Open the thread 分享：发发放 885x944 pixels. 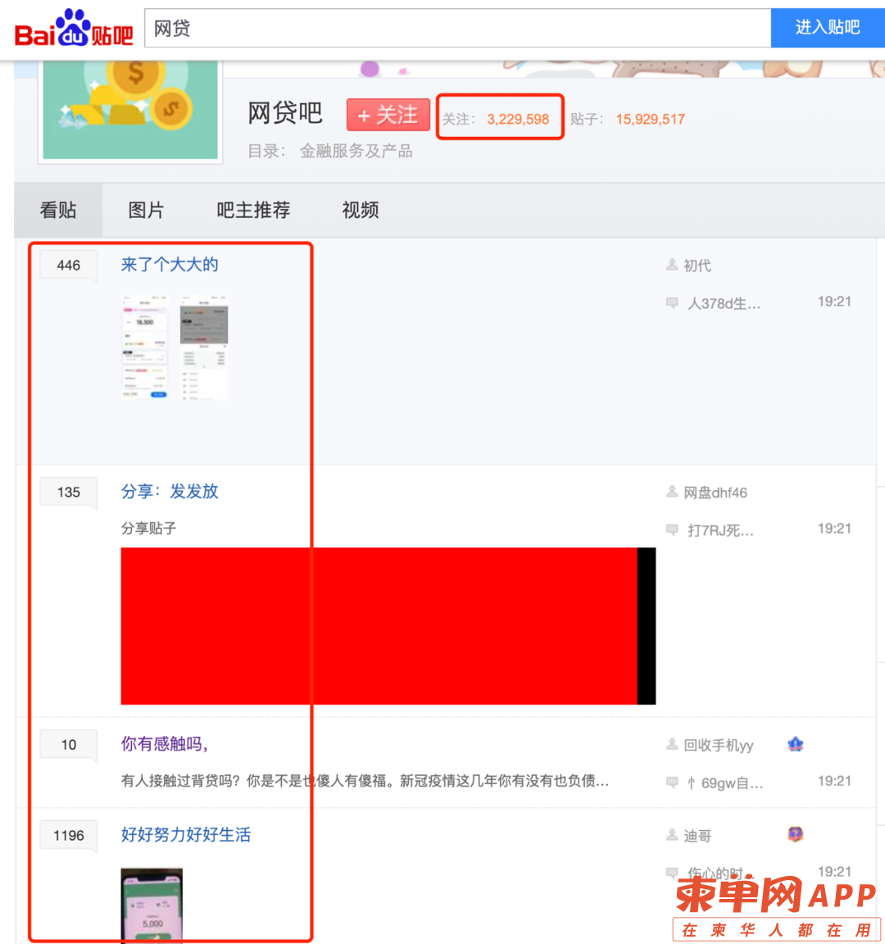click(170, 492)
